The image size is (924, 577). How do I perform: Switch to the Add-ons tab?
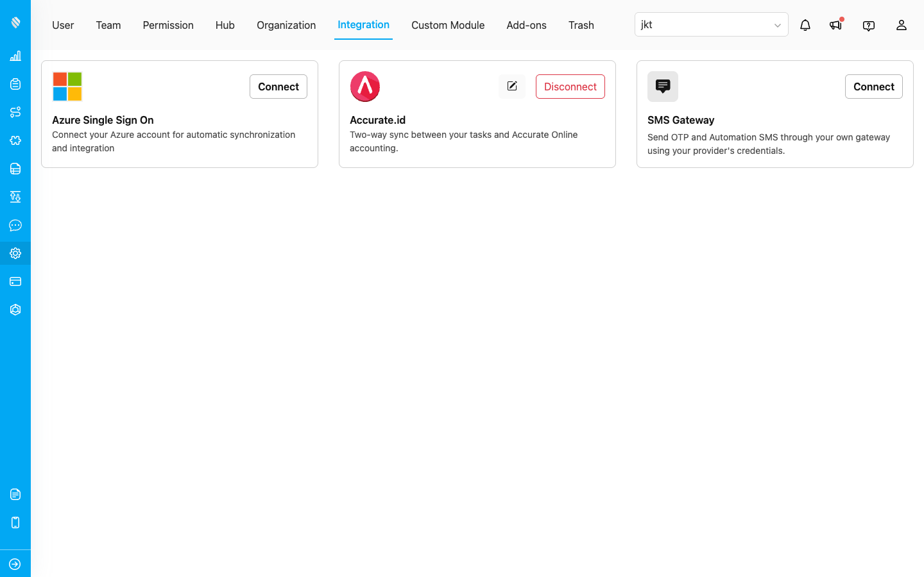tap(526, 25)
